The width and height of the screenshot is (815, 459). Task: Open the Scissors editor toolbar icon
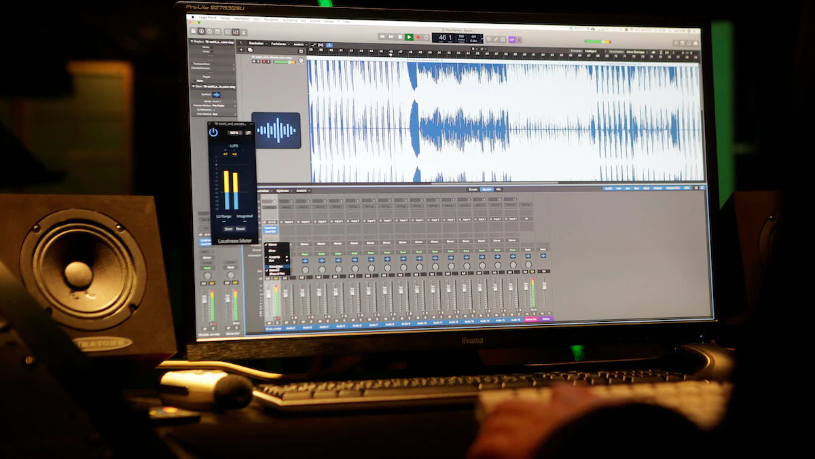[244, 32]
